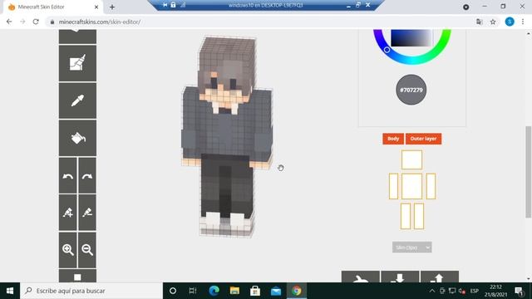Open the skin type dropdown
532x299 pixels.
pyautogui.click(x=412, y=248)
